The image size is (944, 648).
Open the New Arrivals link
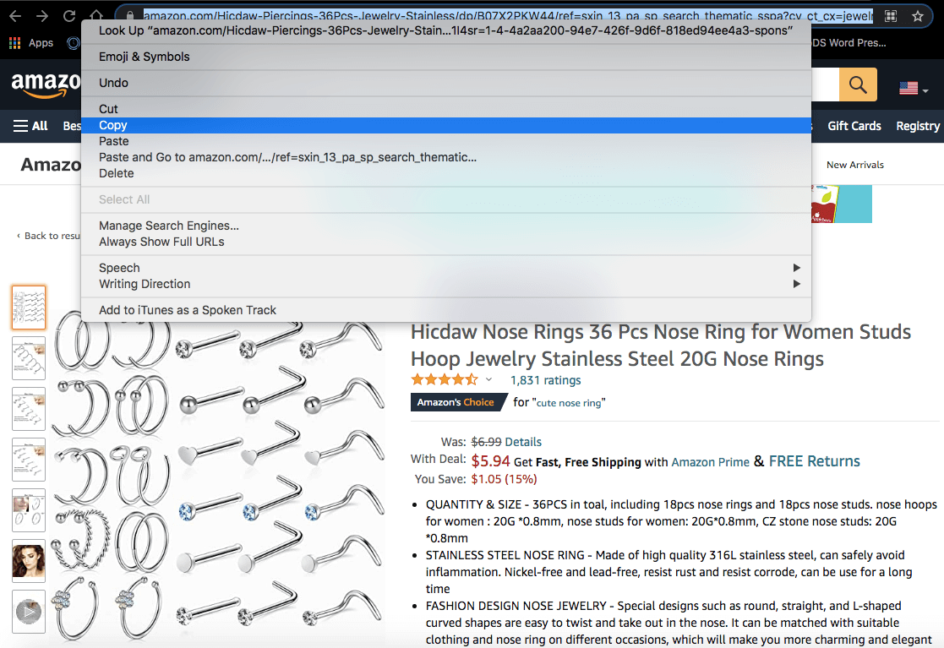click(x=855, y=165)
